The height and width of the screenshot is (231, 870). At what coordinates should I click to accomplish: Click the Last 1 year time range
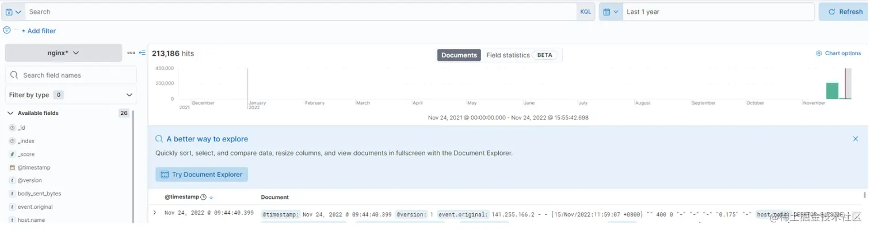coord(718,11)
